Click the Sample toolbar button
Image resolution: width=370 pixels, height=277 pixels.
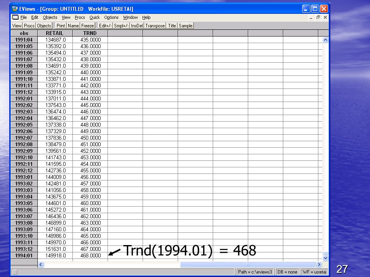[186, 26]
